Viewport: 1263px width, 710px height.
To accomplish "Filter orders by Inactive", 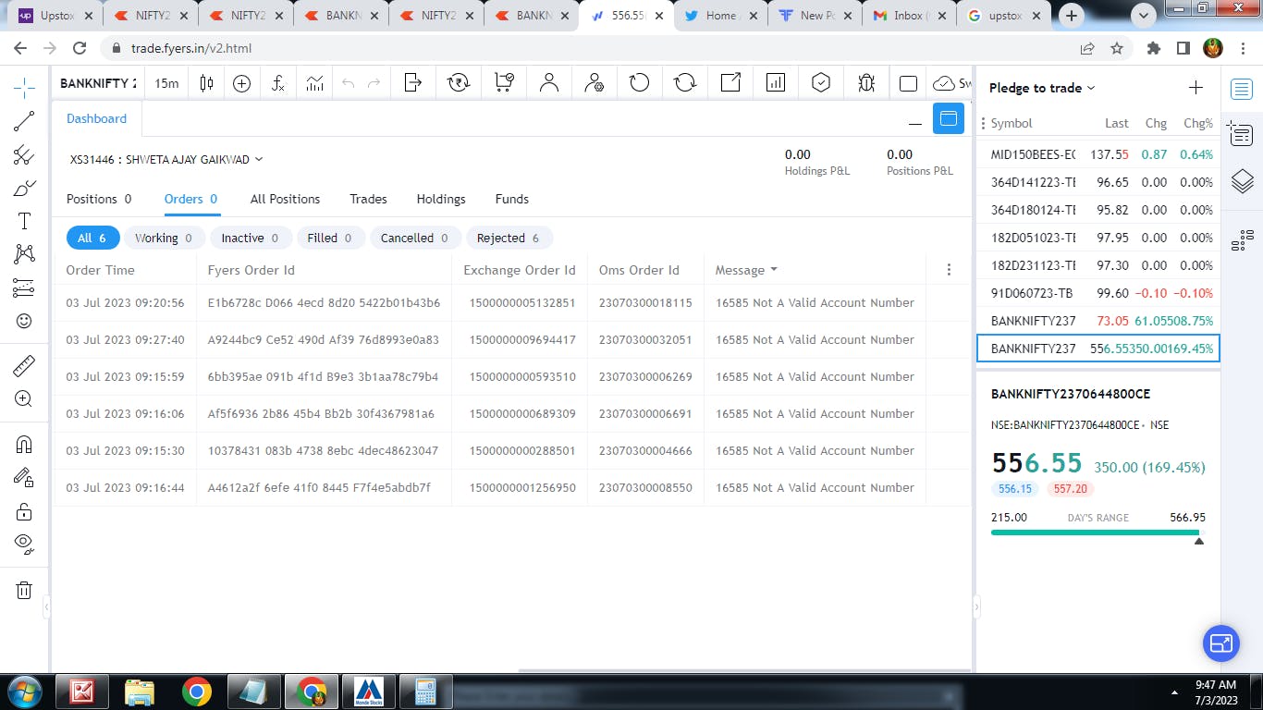I will pos(250,238).
